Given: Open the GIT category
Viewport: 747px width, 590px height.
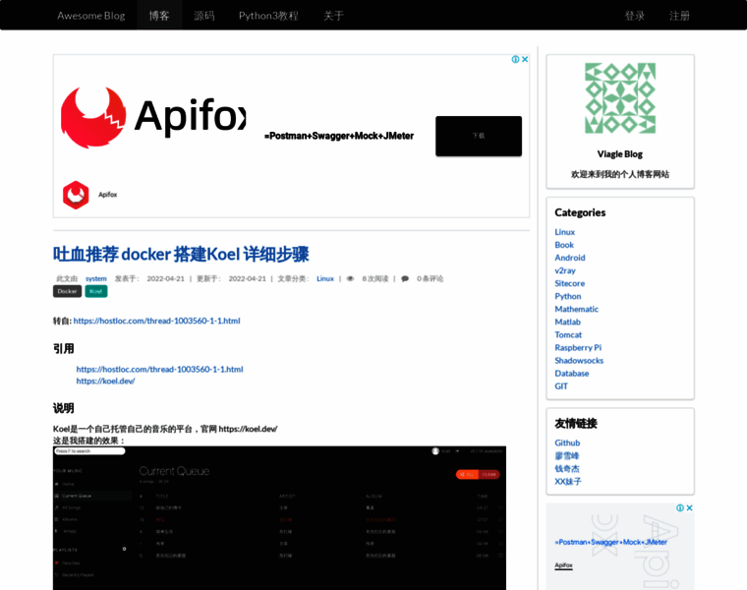Looking at the screenshot, I should (561, 386).
